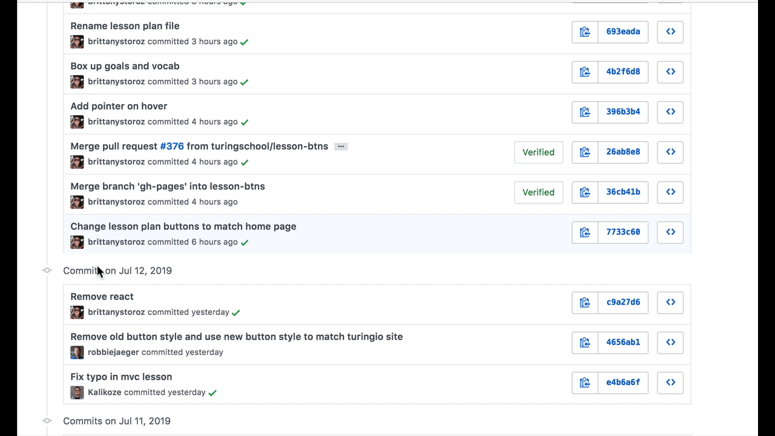
Task: Browse repository at commit 396b3b4
Action: (670, 112)
